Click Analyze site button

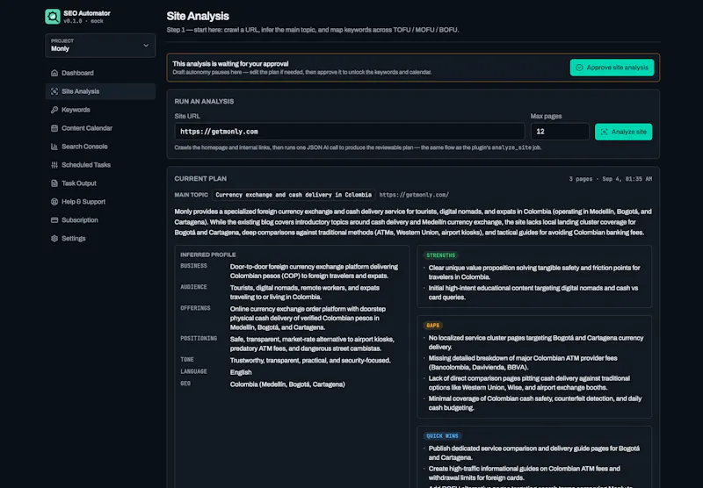click(x=624, y=132)
